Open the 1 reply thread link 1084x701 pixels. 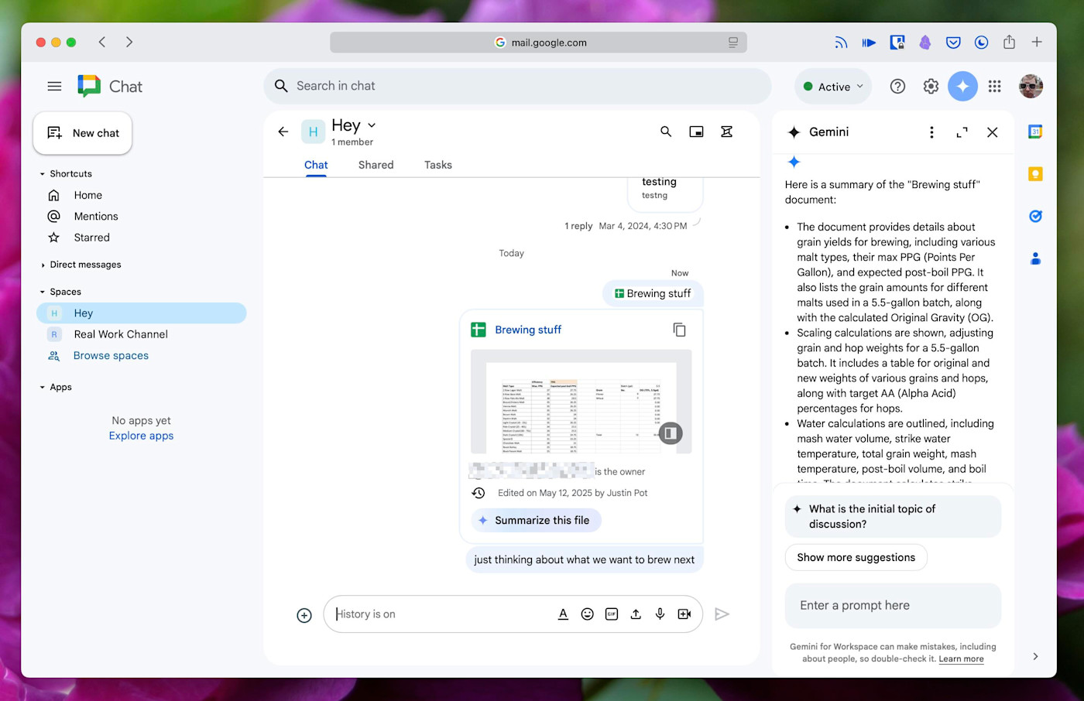[578, 226]
